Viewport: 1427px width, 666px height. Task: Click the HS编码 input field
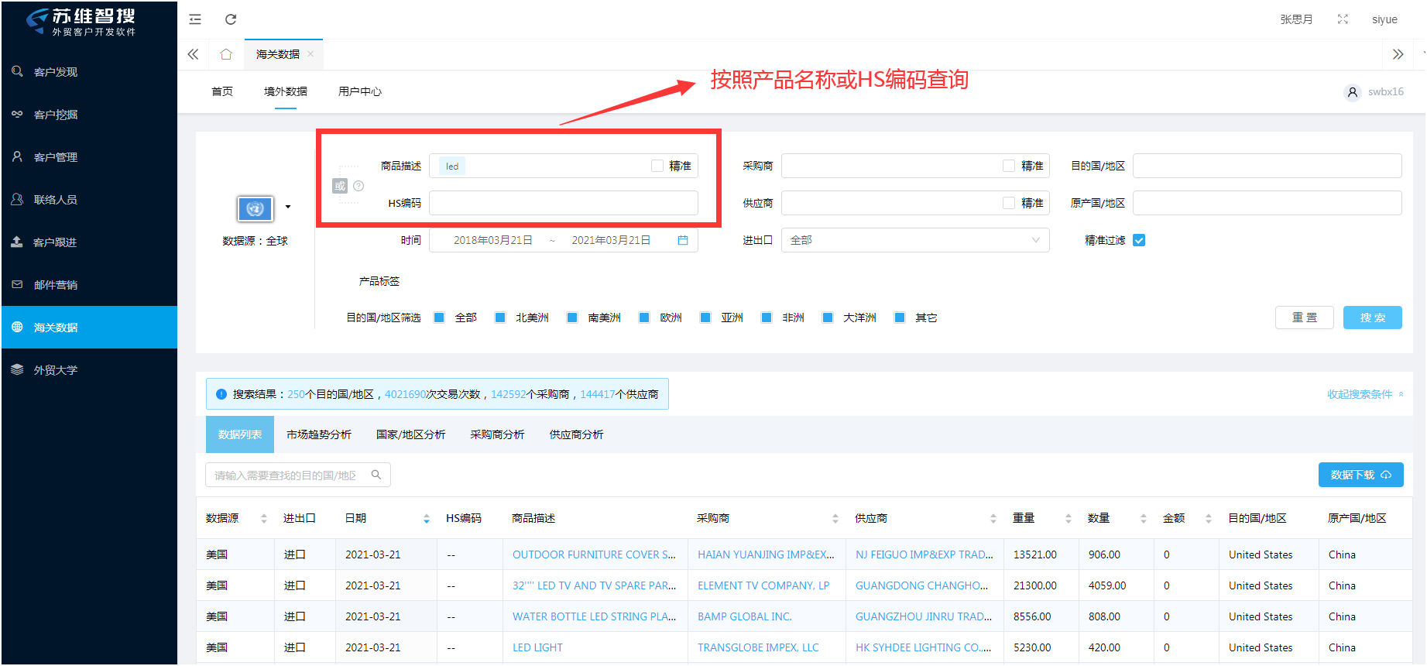tap(563, 203)
